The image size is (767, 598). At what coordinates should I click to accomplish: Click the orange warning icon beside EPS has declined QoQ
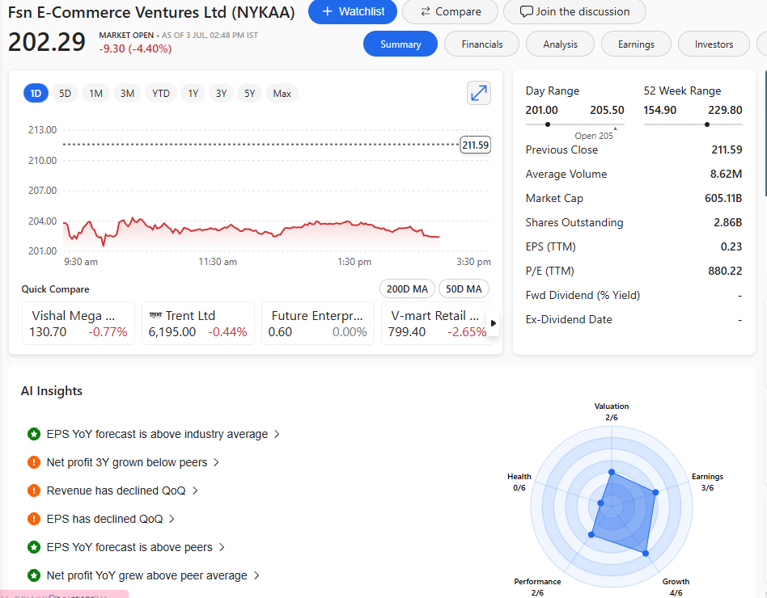pos(34,519)
